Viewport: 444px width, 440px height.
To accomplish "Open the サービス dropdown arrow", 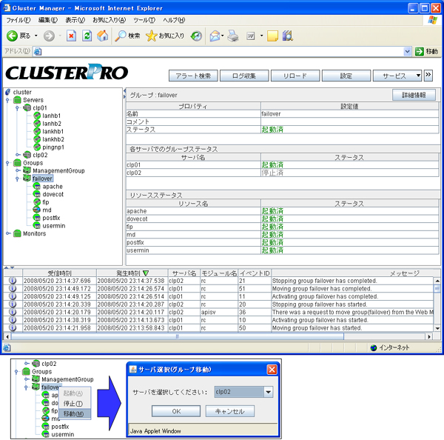I will pos(418,76).
